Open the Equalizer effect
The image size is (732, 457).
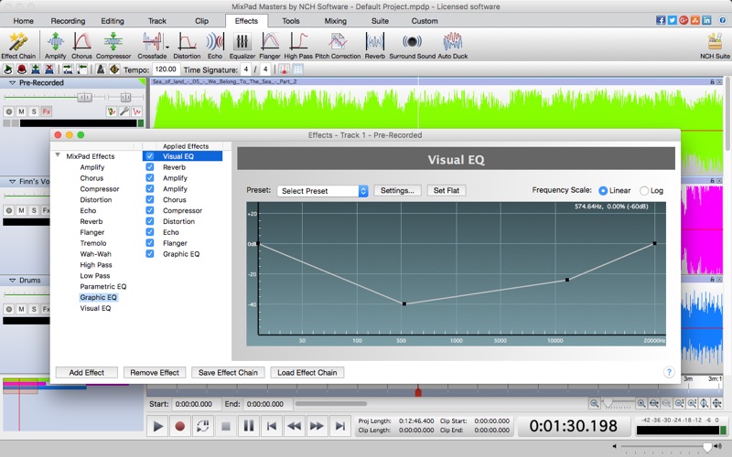pyautogui.click(x=242, y=43)
